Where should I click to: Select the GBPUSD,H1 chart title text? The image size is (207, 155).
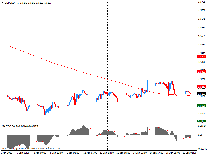(12, 3)
